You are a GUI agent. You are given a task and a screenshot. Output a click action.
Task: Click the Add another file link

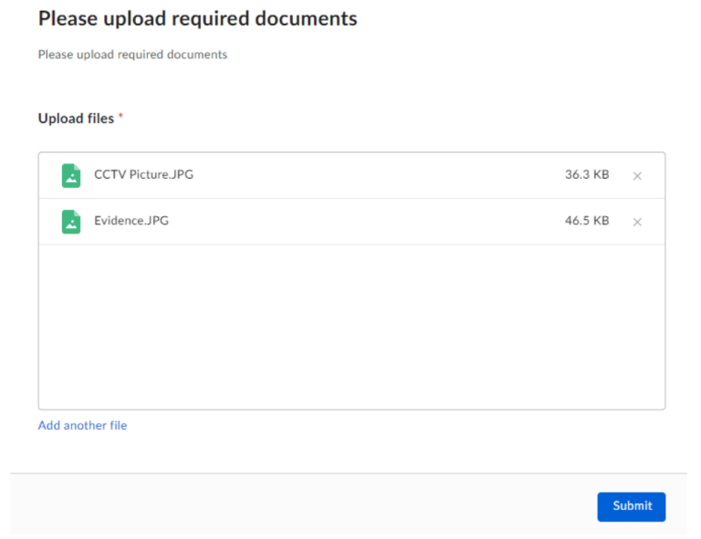82,426
